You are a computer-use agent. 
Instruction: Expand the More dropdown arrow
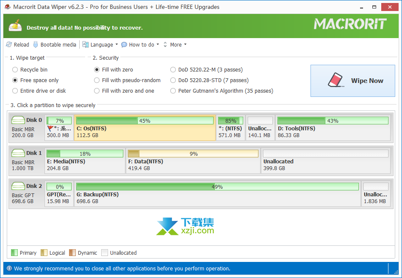(186, 44)
